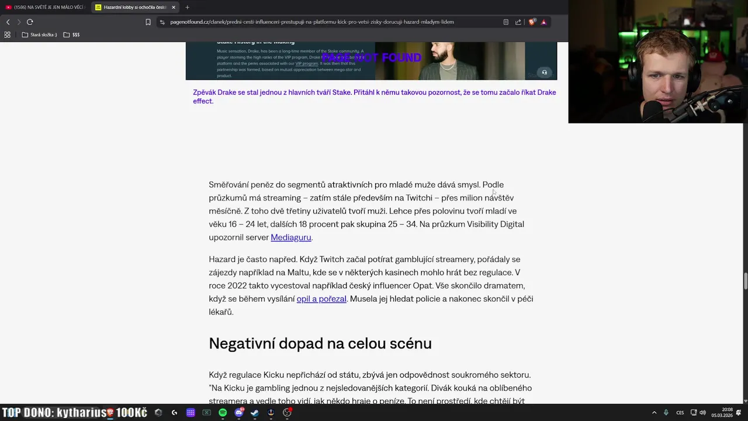Open the clock showing 20:08 05.03.2026
Viewport: 748px width, 421px height.
coord(722,413)
